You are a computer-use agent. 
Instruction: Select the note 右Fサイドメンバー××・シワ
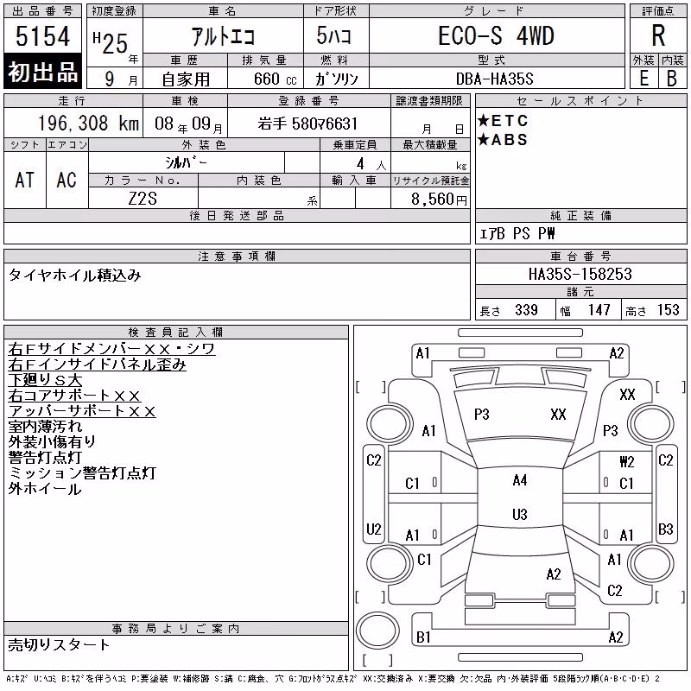112,349
